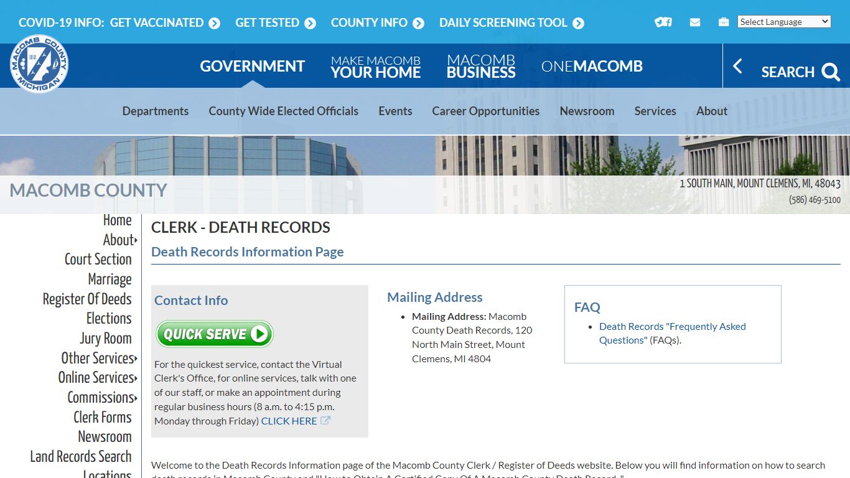Open the Get Tested link
The height and width of the screenshot is (478, 850).
click(268, 23)
